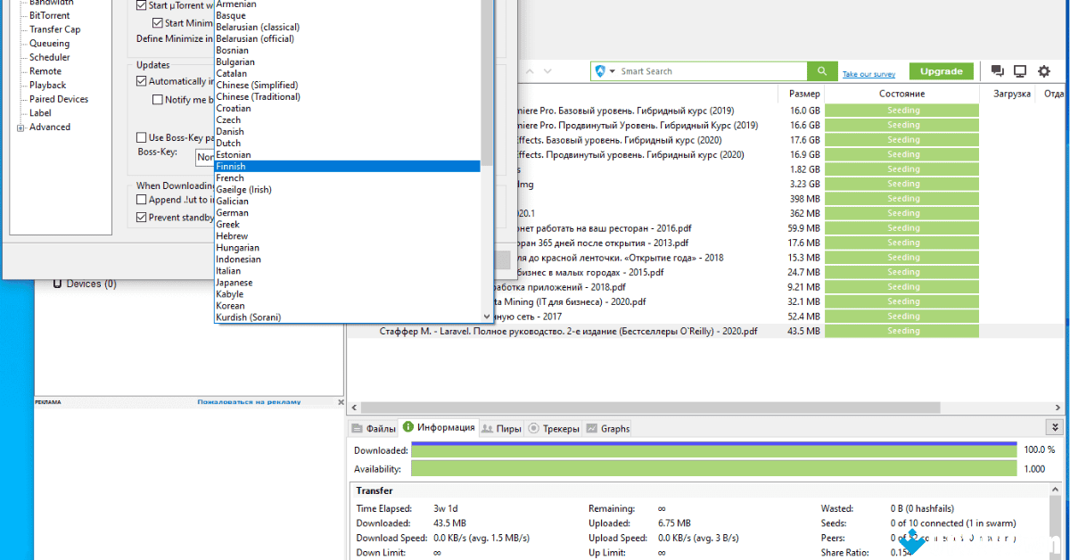
Task: Check the "Use Boss-Key" checkbox
Action: pyautogui.click(x=141, y=137)
